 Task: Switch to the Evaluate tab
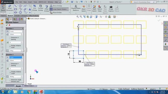[x=17, y=16]
